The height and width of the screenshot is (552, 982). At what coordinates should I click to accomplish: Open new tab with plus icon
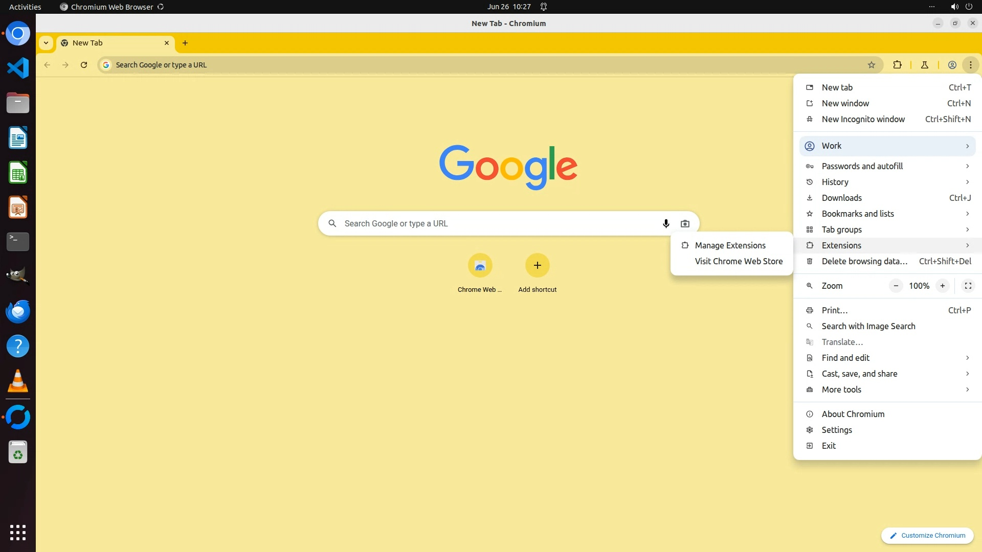coord(185,43)
